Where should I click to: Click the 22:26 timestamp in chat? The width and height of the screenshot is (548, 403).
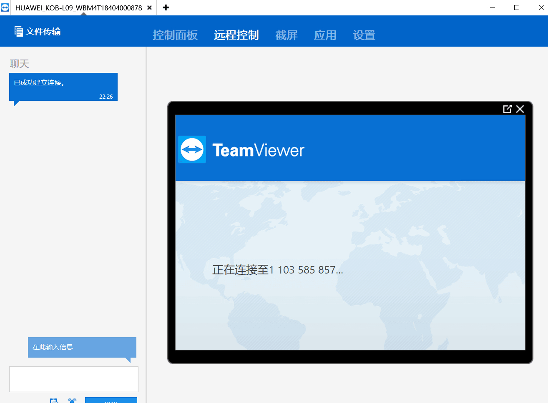click(x=106, y=97)
